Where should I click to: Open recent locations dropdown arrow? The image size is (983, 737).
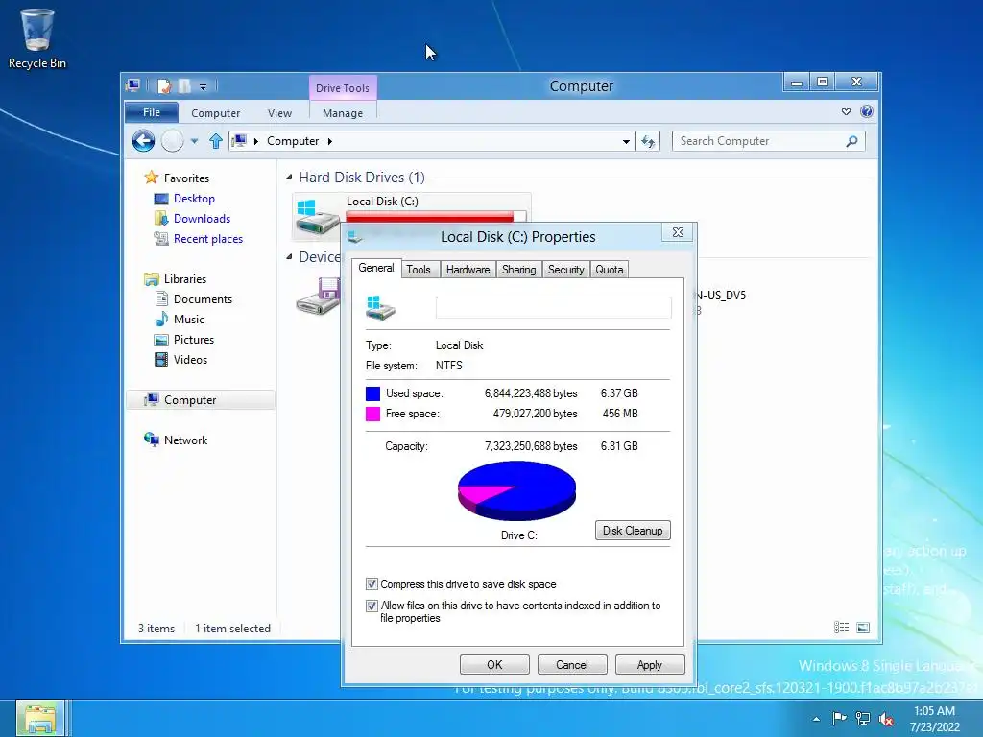pyautogui.click(x=194, y=141)
